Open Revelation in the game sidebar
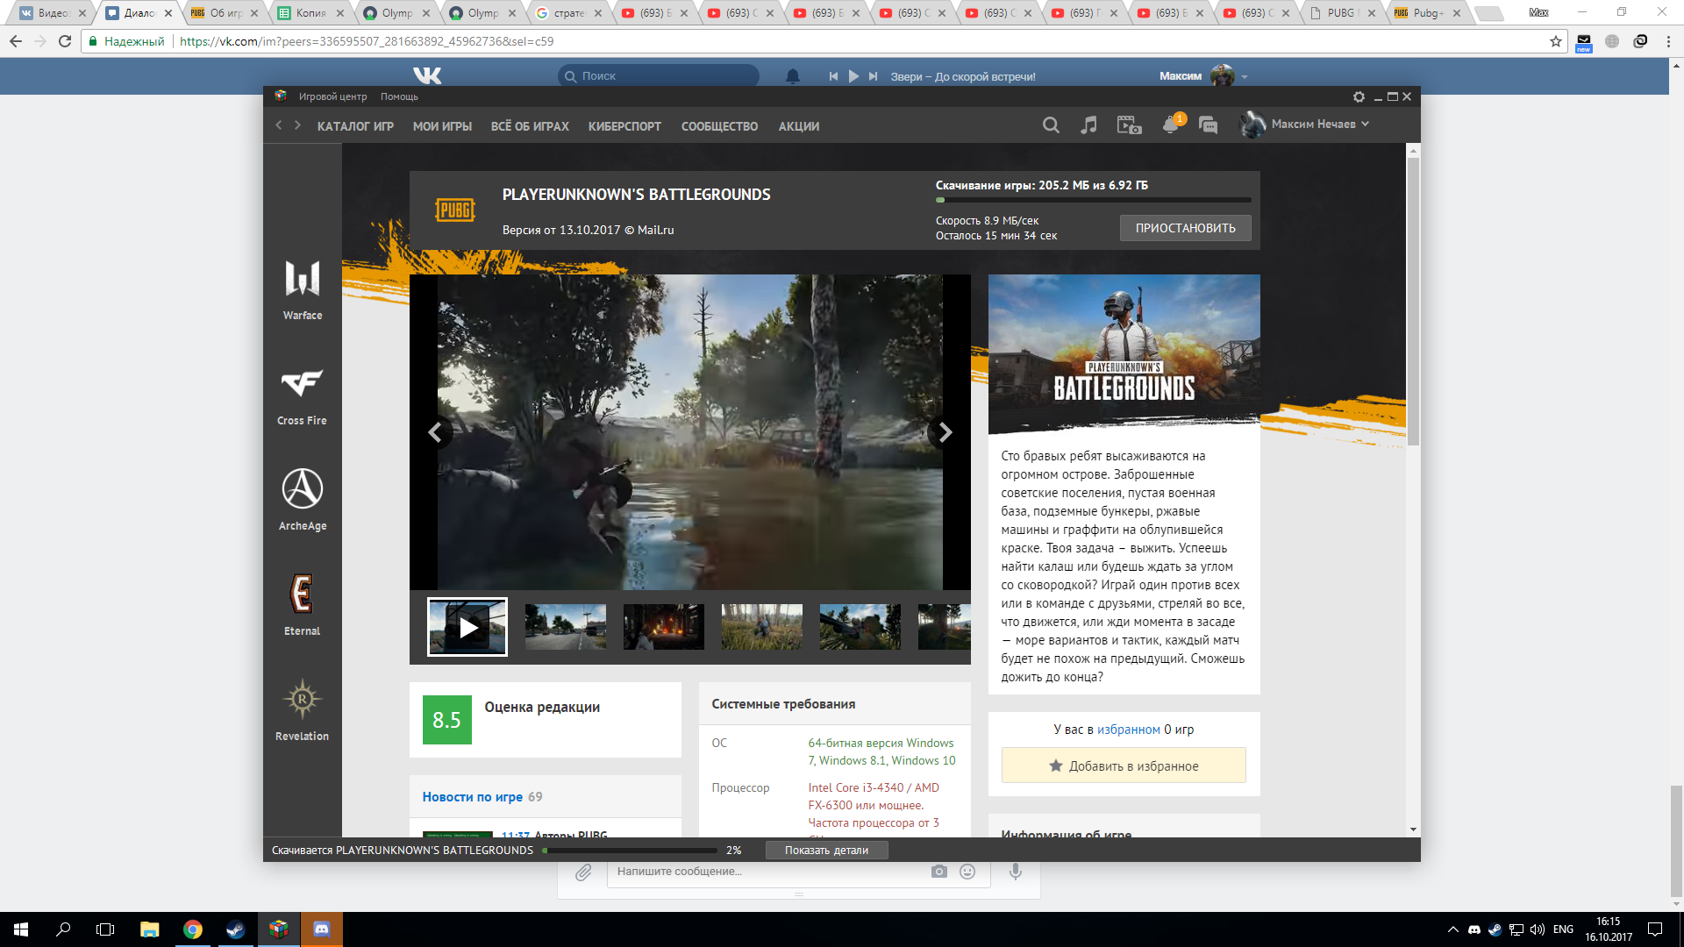The image size is (1684, 947). [x=303, y=710]
